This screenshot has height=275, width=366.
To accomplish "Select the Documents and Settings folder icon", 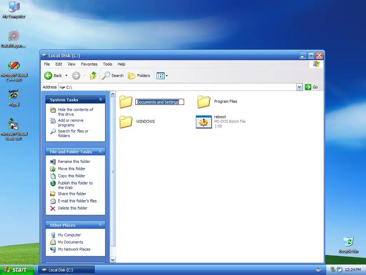I will pos(126,102).
